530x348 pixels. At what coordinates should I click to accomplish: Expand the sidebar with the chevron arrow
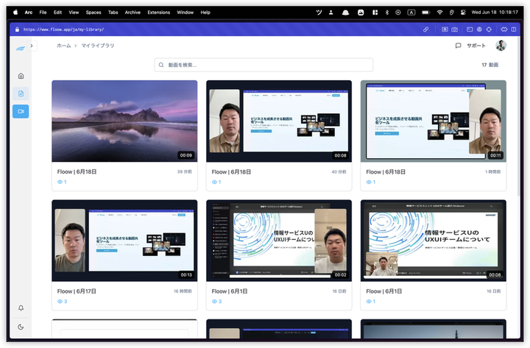coord(32,46)
